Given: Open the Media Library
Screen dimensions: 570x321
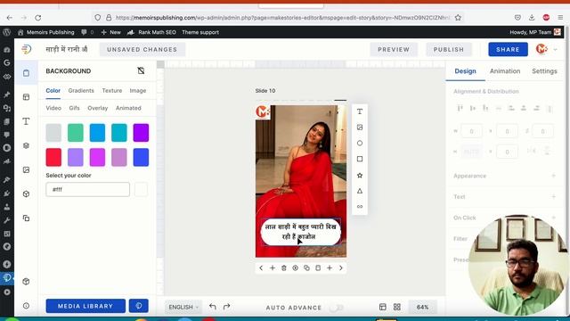Looking at the screenshot, I should click(85, 306).
